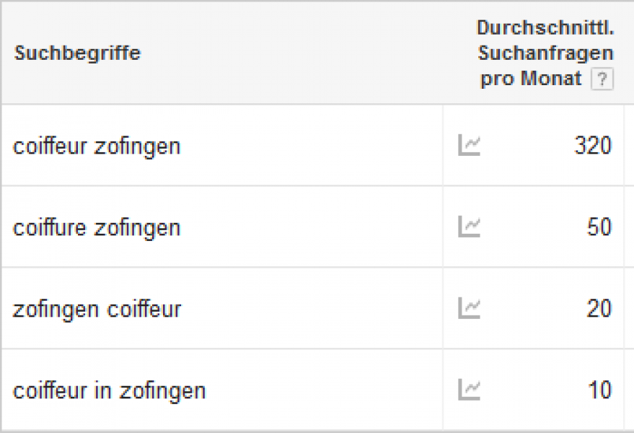Sort by Durchschnittl. Suchanfragen pro Monat header
634x433 pixels.
click(545, 53)
